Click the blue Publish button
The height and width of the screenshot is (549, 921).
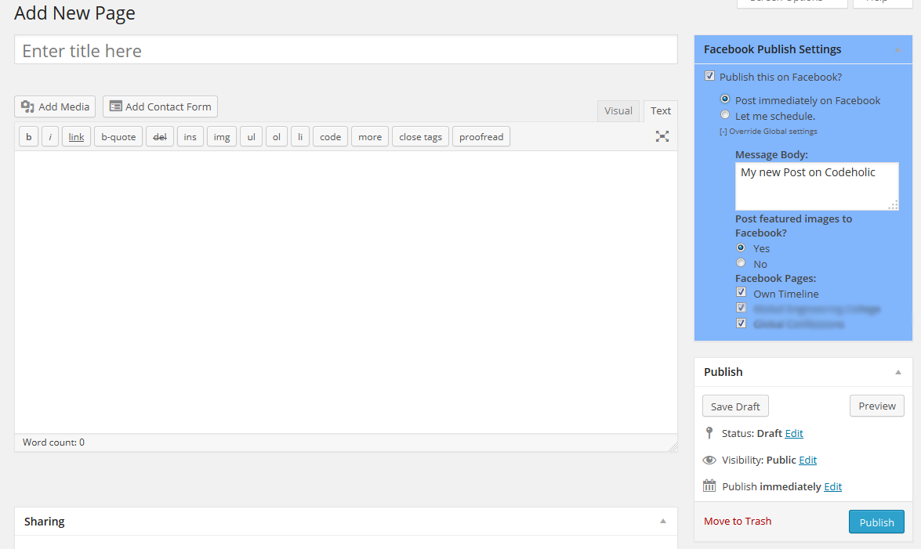pos(876,522)
